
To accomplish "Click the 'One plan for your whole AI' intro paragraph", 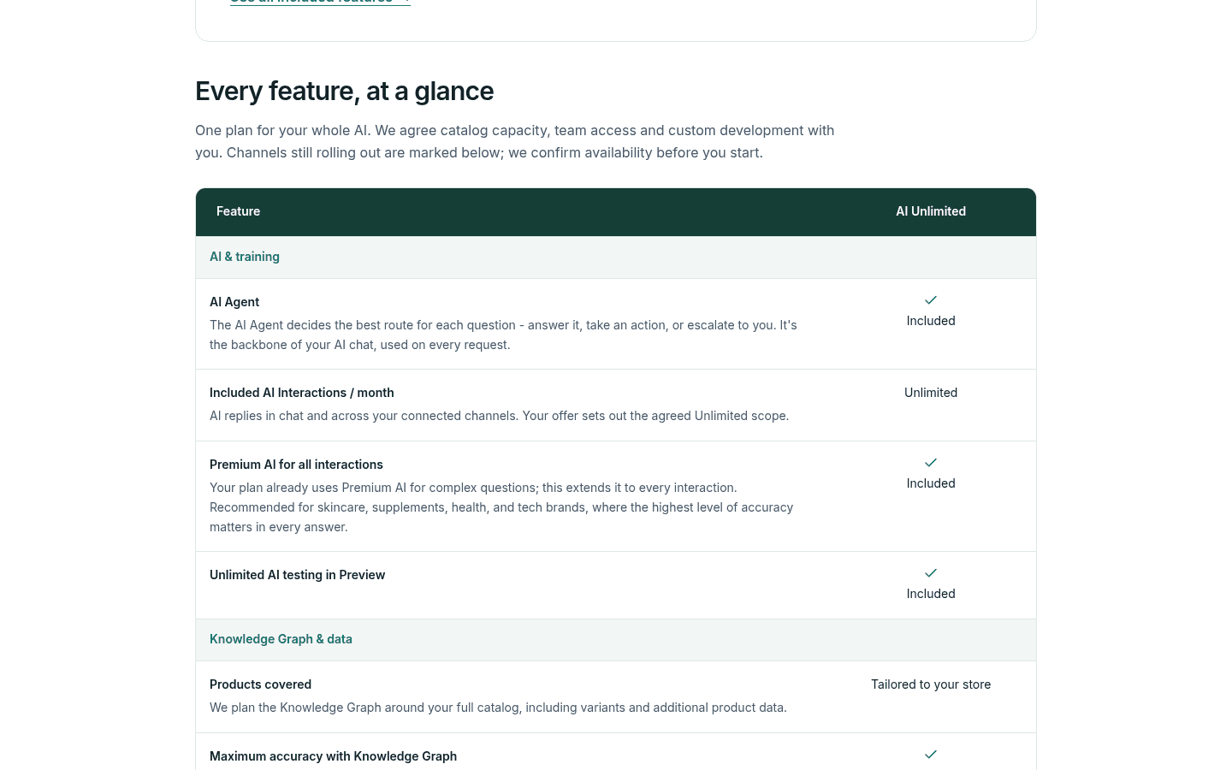I will click(x=514, y=141).
